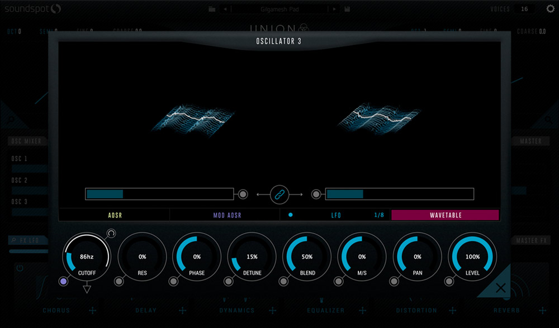The image size is (559, 328).
Task: Toggle the blue LFO enable dot
Action: tap(290, 215)
